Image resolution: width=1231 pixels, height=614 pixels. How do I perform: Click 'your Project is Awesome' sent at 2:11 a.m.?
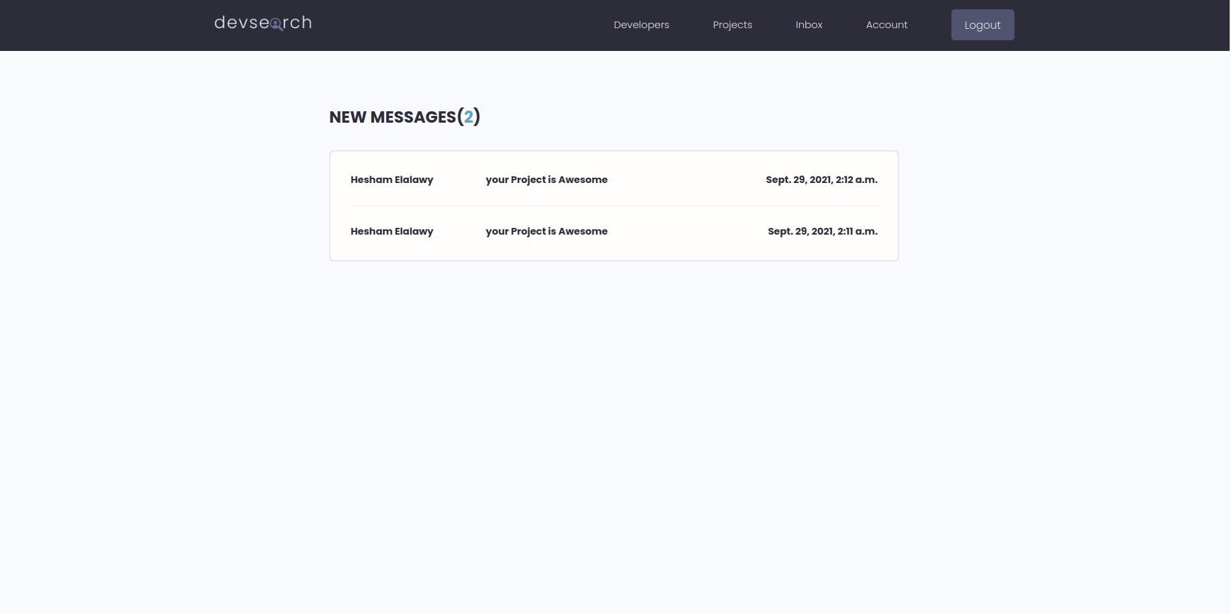tap(546, 231)
